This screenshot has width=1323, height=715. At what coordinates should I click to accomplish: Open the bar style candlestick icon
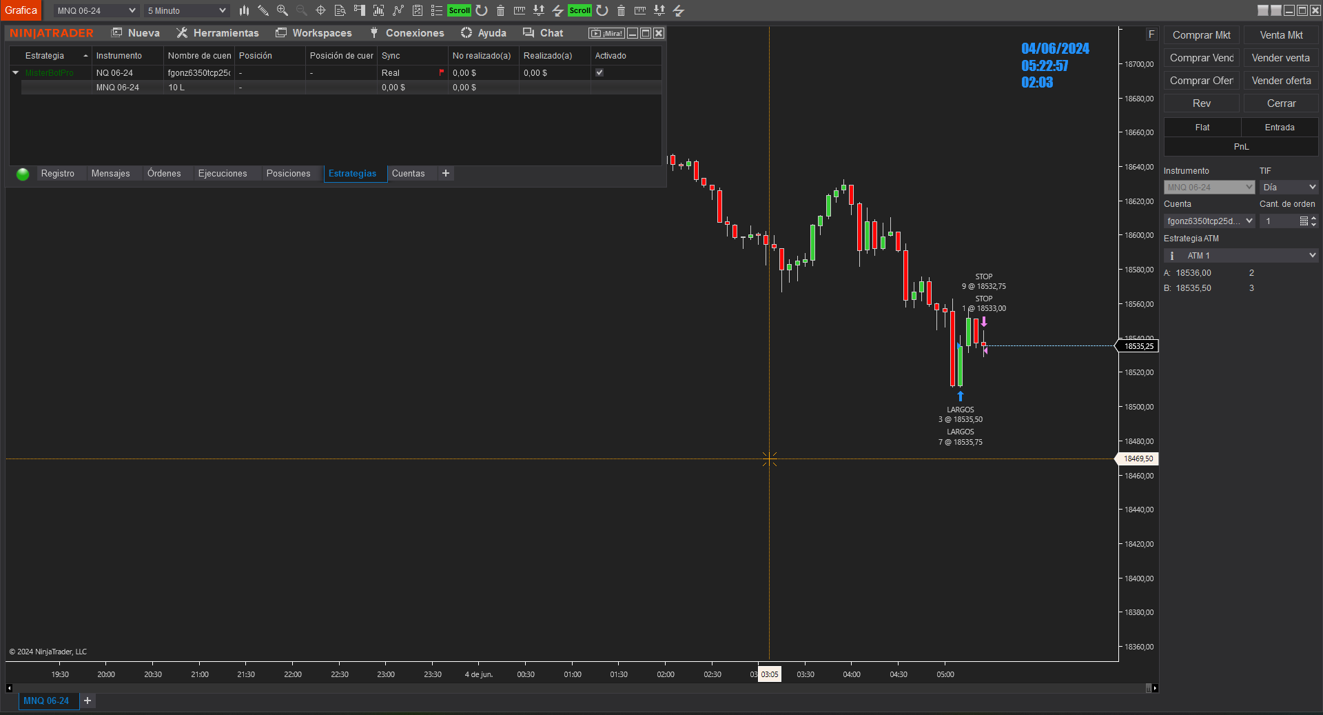point(244,10)
